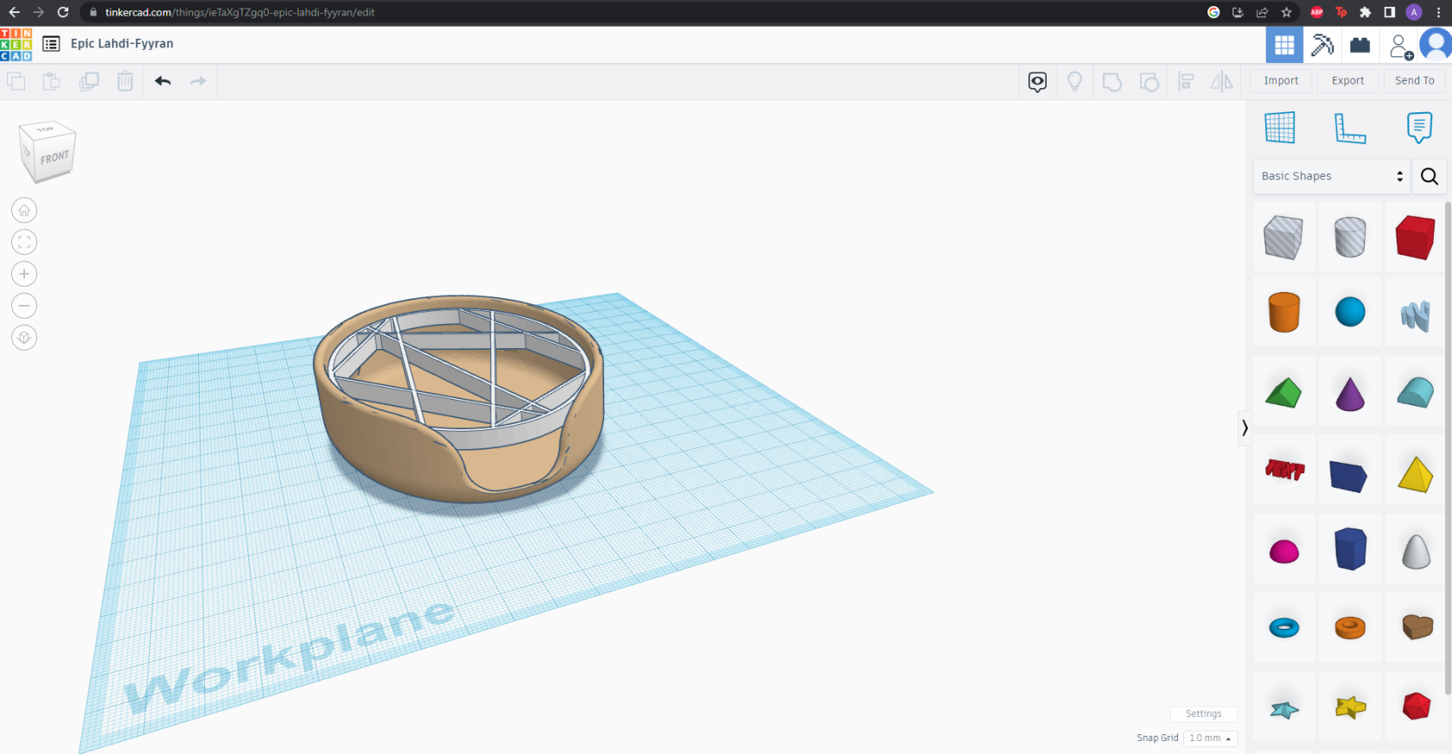Viewport: 1452px width, 754px height.
Task: Undo the last action
Action: pos(162,81)
